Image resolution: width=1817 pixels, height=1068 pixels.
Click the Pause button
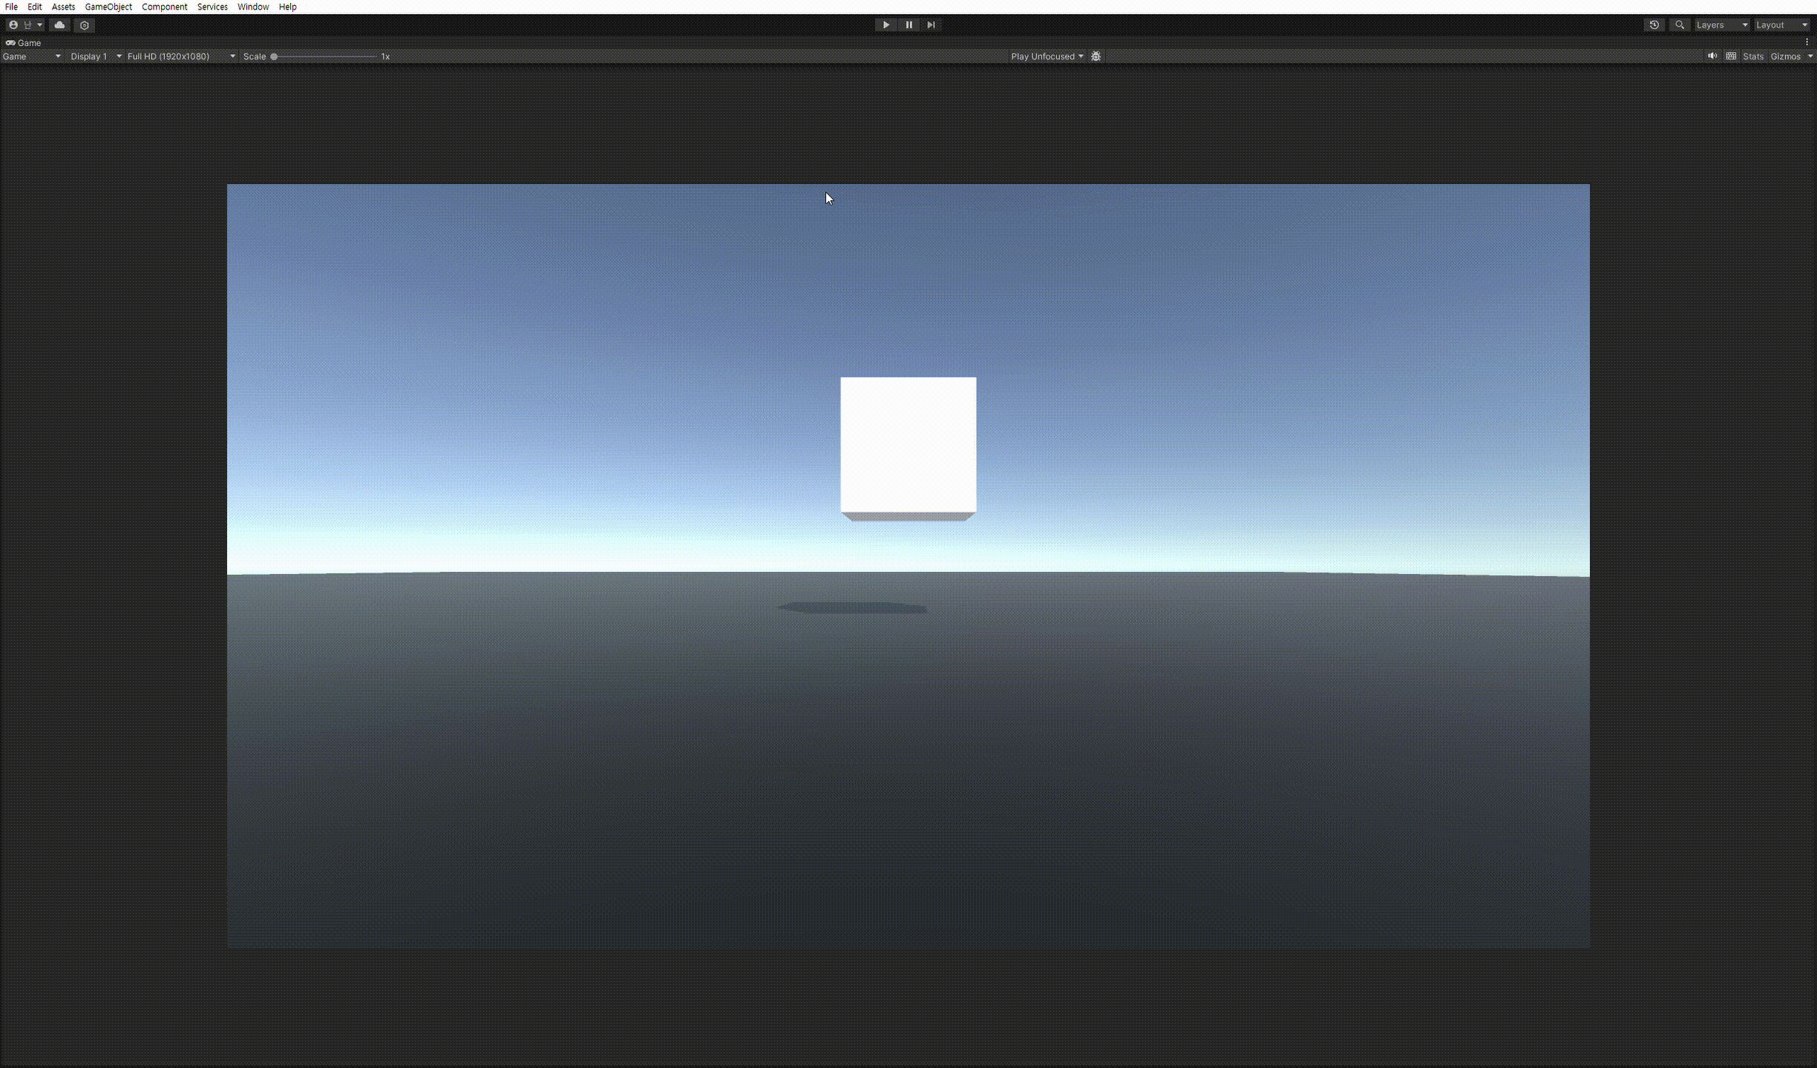tap(908, 25)
